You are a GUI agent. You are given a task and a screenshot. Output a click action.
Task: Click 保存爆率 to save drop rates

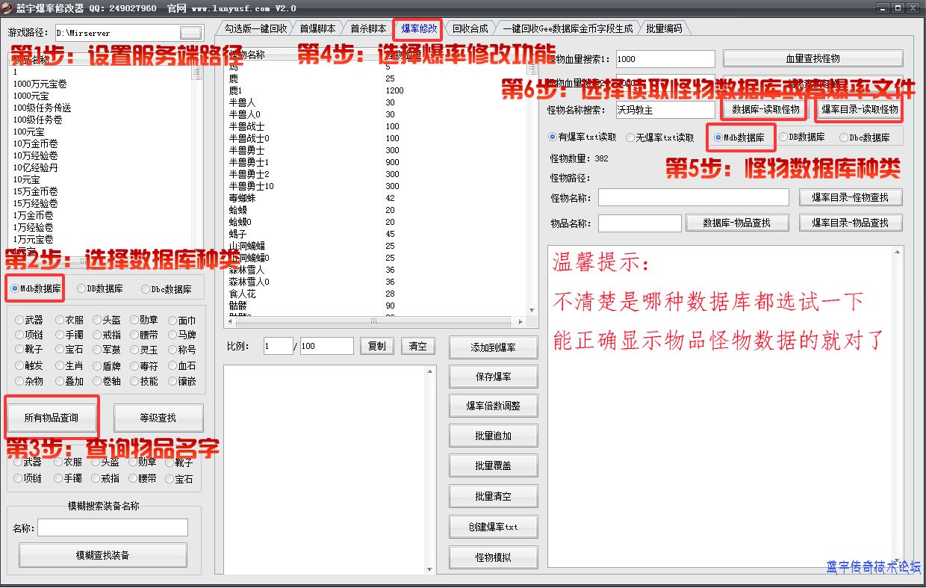(493, 377)
